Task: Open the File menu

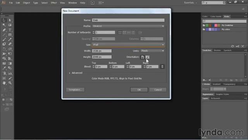Action: coord(11,3)
